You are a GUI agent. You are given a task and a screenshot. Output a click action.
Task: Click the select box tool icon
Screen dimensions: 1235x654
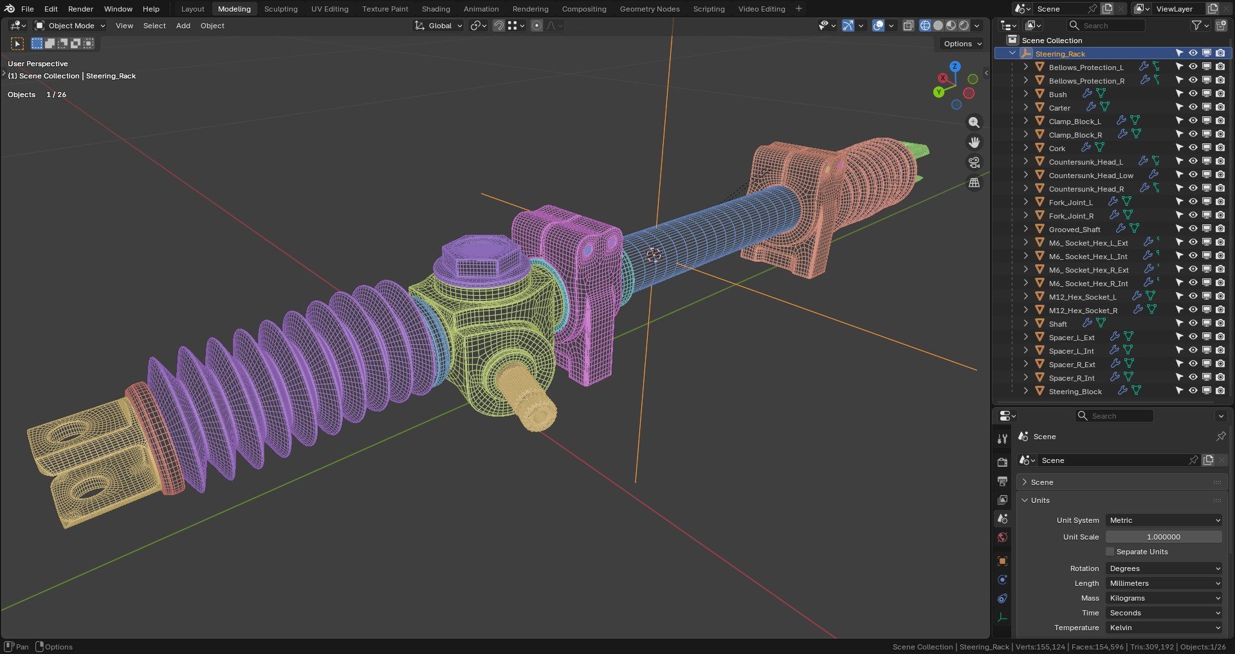[17, 44]
